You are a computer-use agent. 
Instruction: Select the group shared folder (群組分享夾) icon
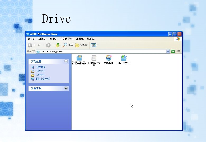(124, 59)
